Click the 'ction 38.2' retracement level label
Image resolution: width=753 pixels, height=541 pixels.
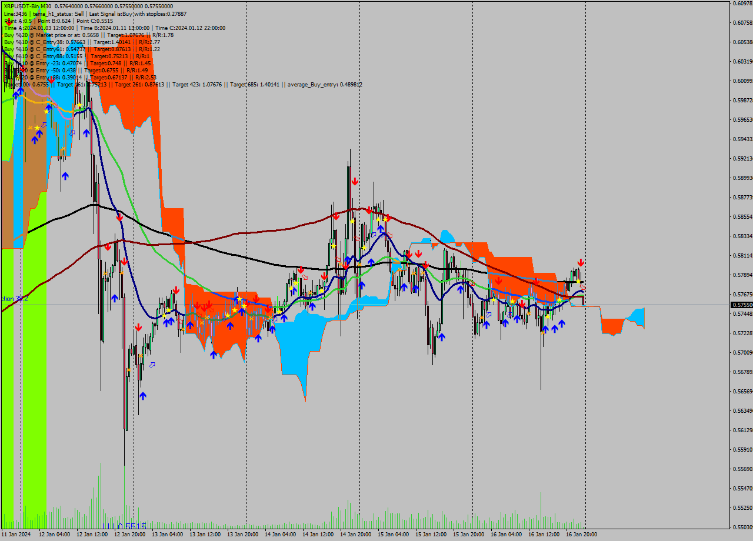14,299
